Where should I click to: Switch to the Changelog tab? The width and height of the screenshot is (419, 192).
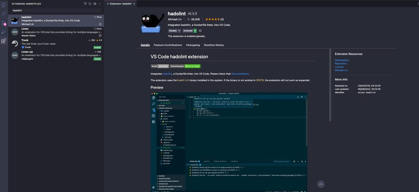(193, 45)
